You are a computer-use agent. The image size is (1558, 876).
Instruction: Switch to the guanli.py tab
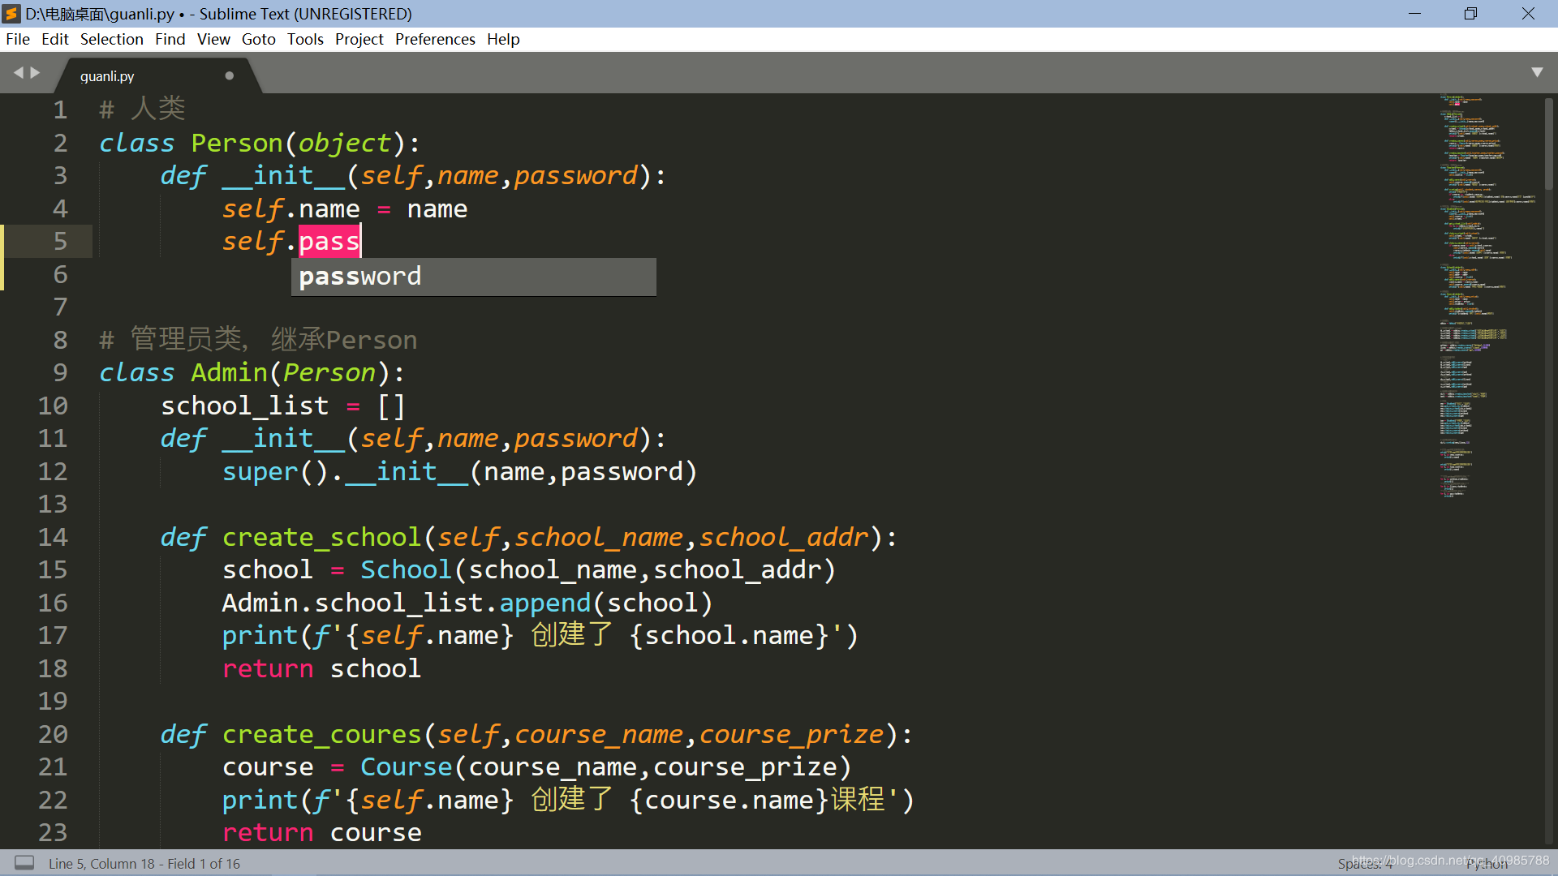point(108,76)
